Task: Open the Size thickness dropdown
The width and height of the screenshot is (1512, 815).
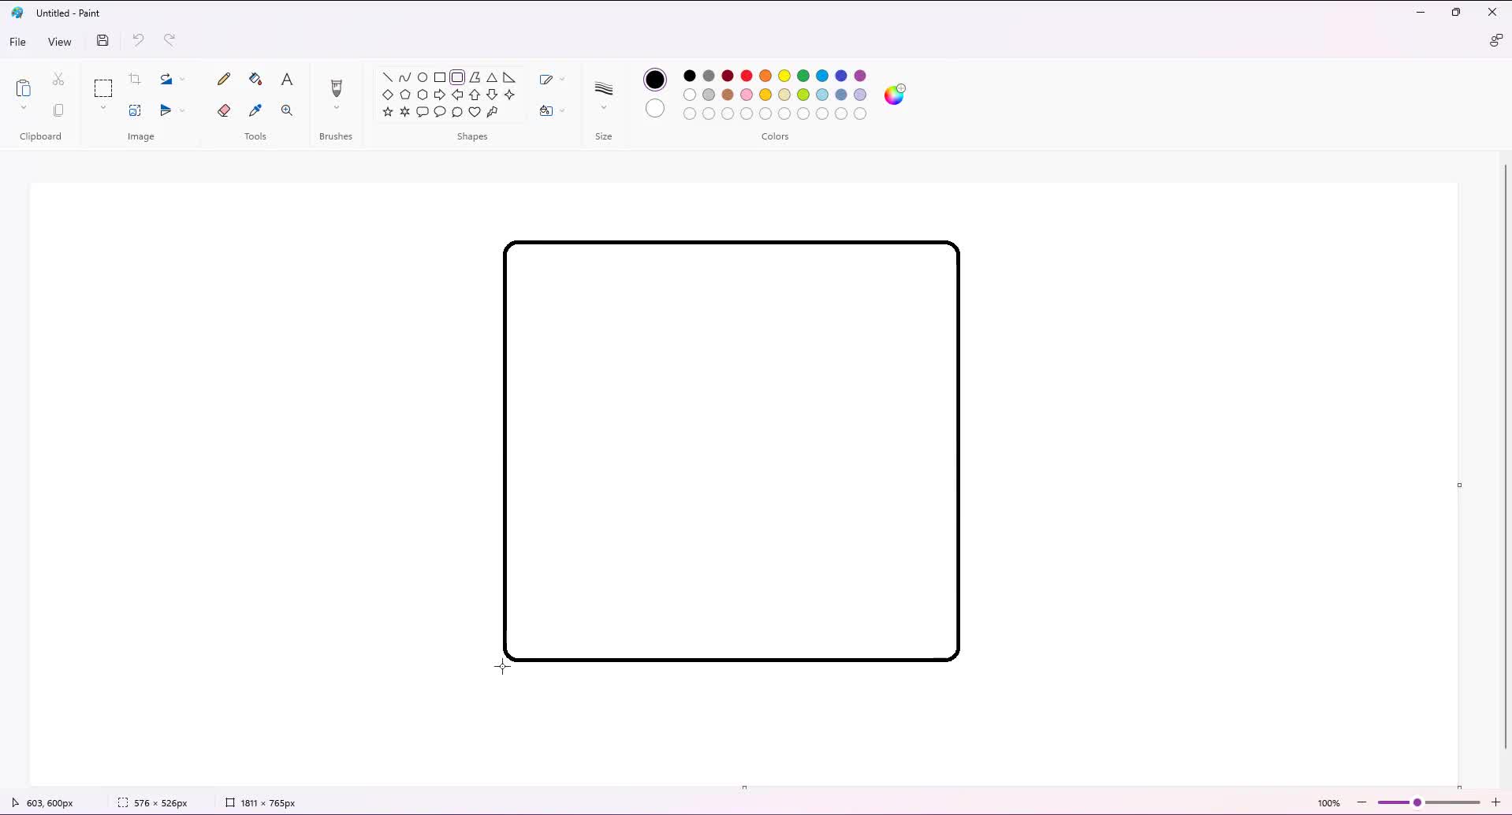Action: tap(604, 95)
